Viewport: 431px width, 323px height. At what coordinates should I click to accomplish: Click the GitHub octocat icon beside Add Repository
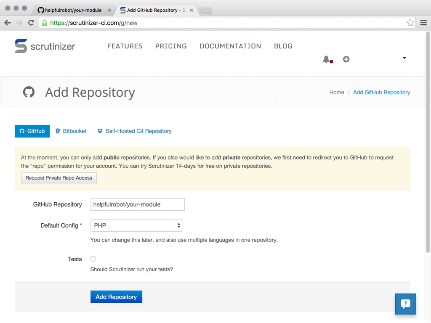29,92
